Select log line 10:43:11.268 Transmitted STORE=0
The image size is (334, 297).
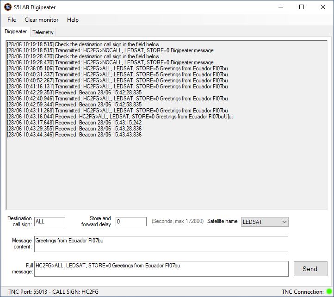(118, 111)
